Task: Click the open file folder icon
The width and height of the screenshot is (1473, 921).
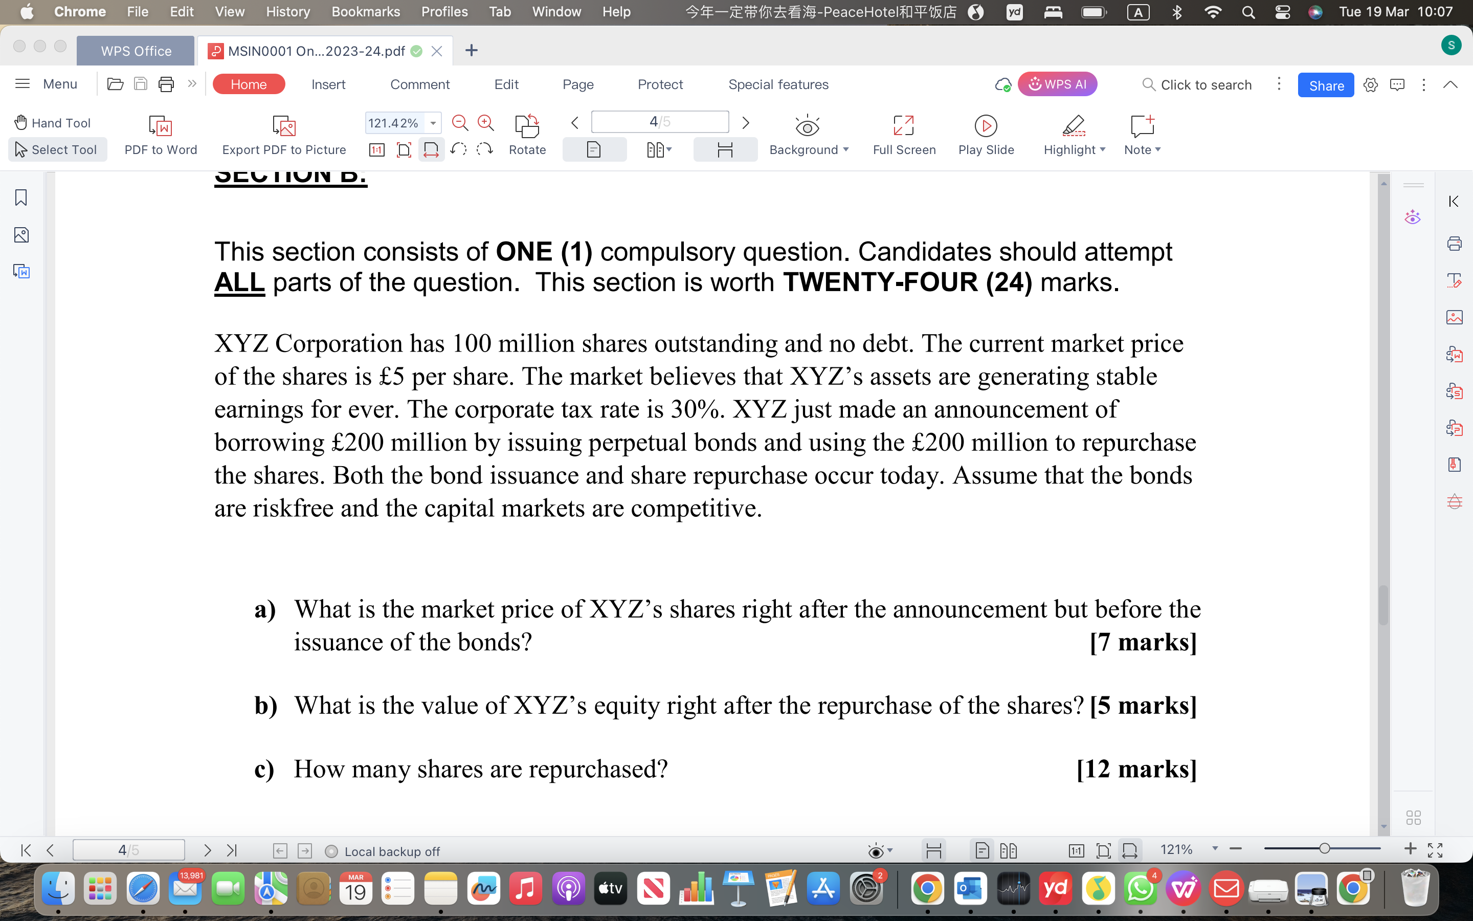Action: coord(115,83)
